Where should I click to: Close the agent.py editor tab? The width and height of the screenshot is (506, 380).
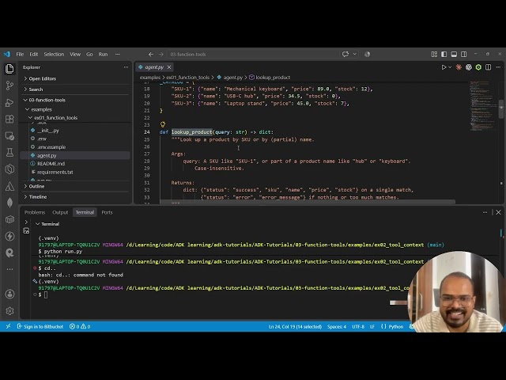pyautogui.click(x=169, y=67)
